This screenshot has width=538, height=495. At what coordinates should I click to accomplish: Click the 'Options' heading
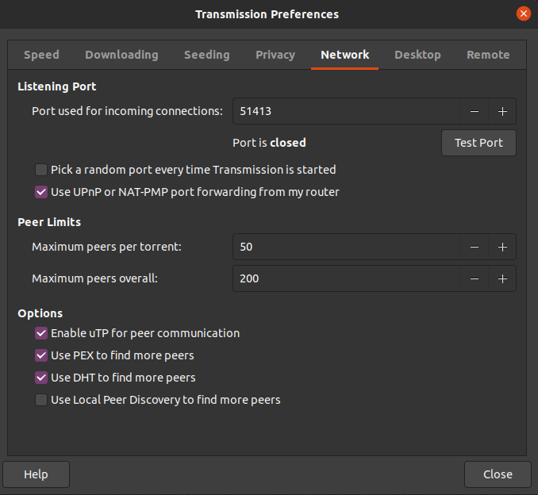pyautogui.click(x=40, y=313)
